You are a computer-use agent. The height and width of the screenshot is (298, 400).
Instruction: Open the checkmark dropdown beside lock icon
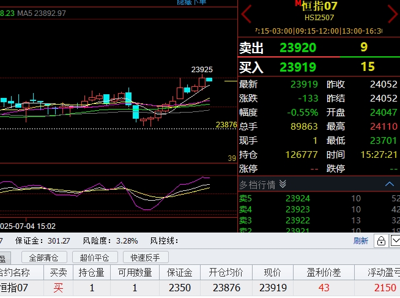[395, 241]
